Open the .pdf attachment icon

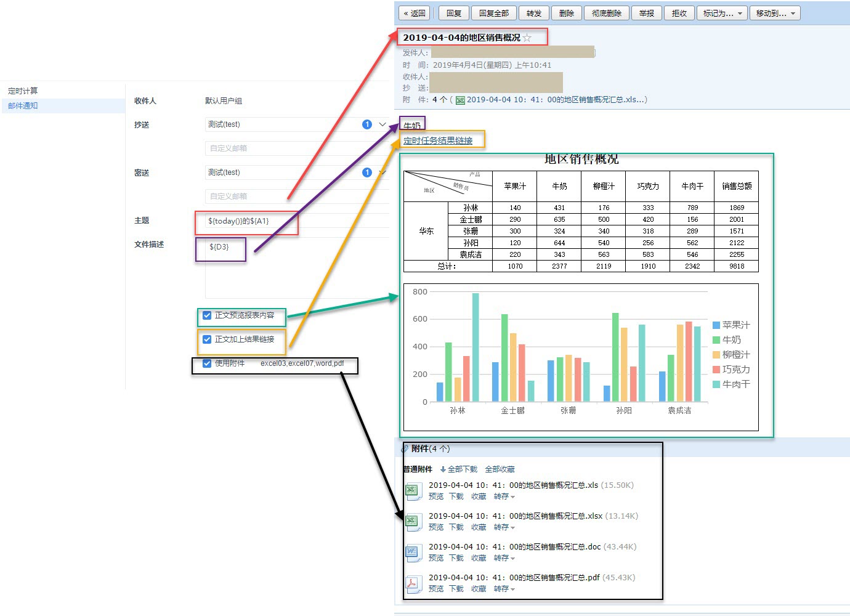(x=413, y=583)
